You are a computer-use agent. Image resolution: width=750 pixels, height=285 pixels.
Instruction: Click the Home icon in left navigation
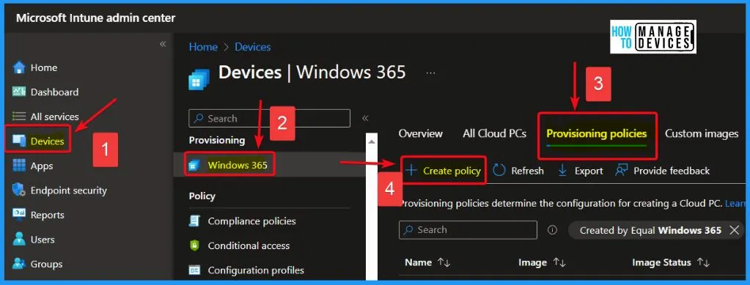[18, 67]
